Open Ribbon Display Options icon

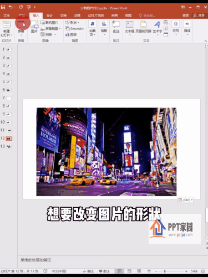(183, 7)
